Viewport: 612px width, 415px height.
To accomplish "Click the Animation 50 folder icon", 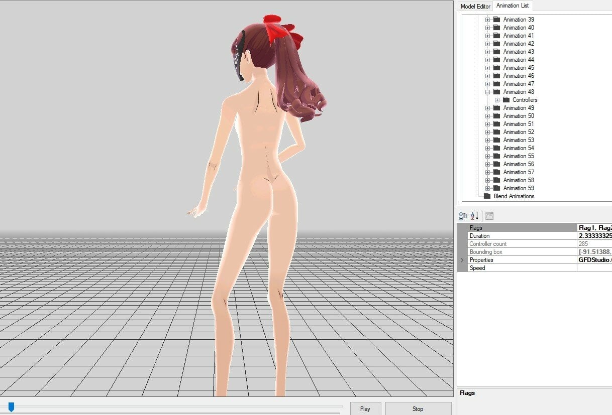I will click(496, 116).
